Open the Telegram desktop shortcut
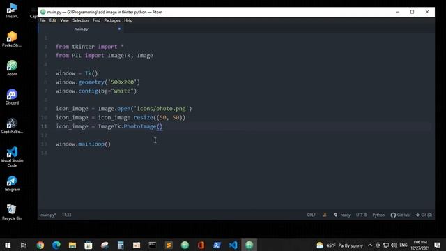Screen dimensions: 446x251 pyautogui.click(x=12, y=183)
